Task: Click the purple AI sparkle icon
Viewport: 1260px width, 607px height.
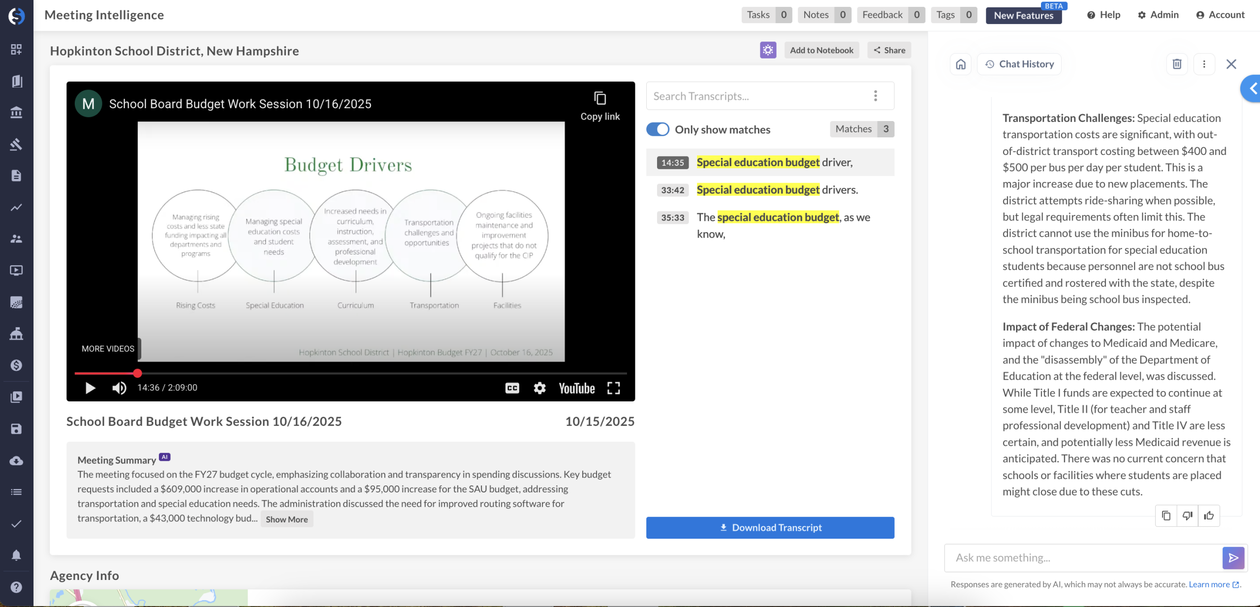Action: point(768,50)
